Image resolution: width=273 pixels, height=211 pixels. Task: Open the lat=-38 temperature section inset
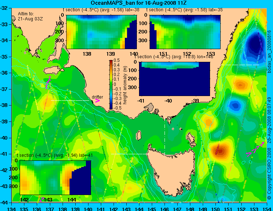(102, 32)
